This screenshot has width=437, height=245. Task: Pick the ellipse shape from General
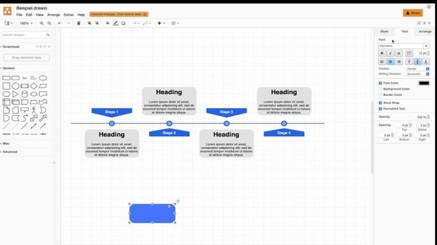(42, 78)
